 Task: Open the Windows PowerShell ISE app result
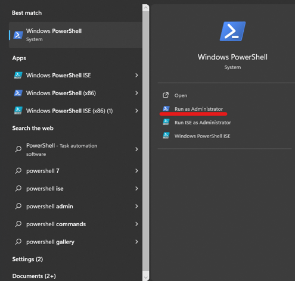(x=76, y=75)
